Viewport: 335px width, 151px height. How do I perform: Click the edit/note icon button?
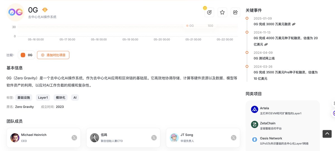[x=209, y=12]
